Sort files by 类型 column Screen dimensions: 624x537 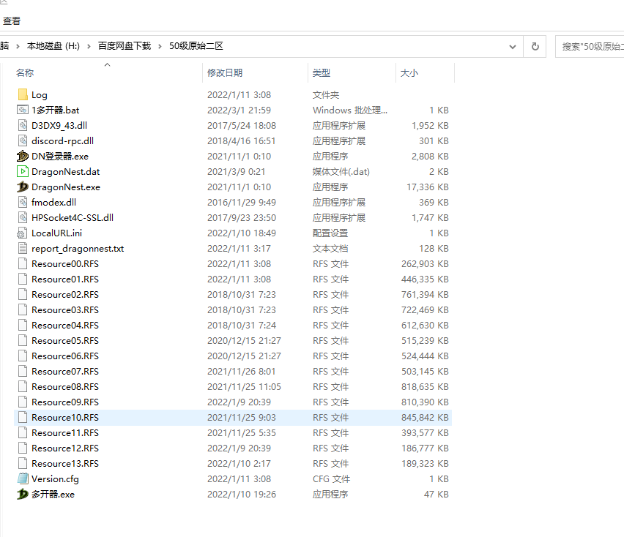click(322, 72)
